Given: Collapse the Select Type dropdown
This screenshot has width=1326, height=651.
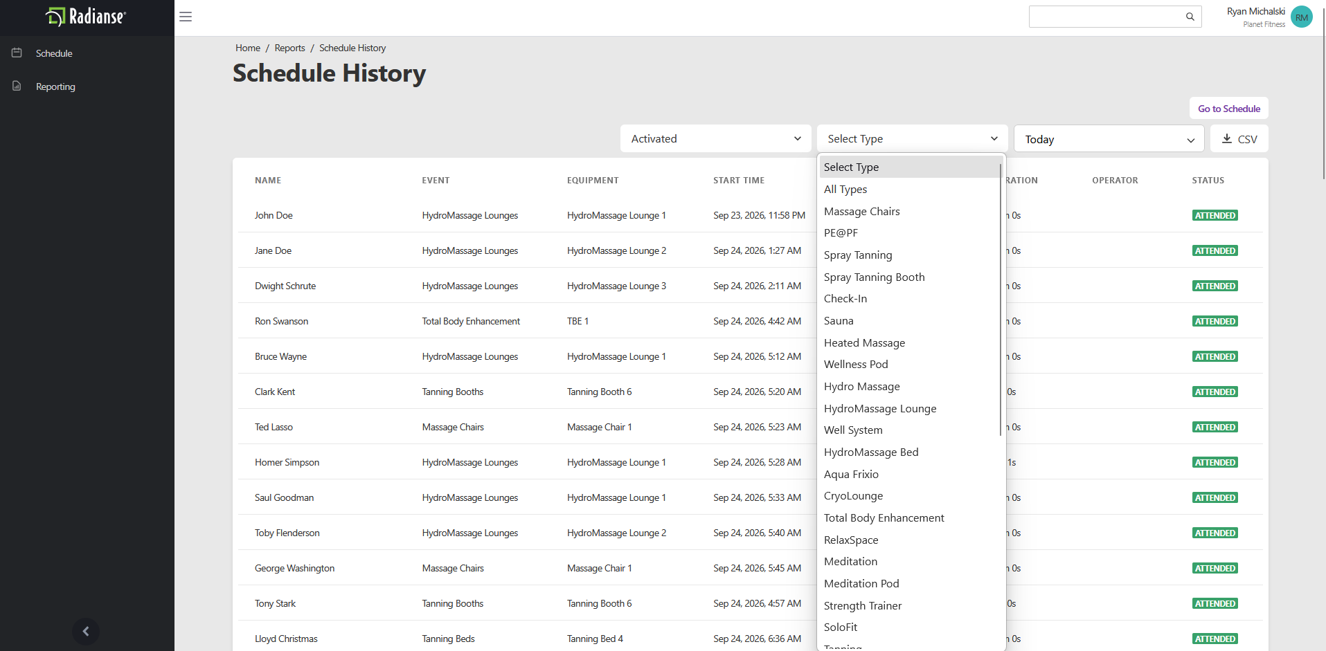Looking at the screenshot, I should pyautogui.click(x=913, y=138).
